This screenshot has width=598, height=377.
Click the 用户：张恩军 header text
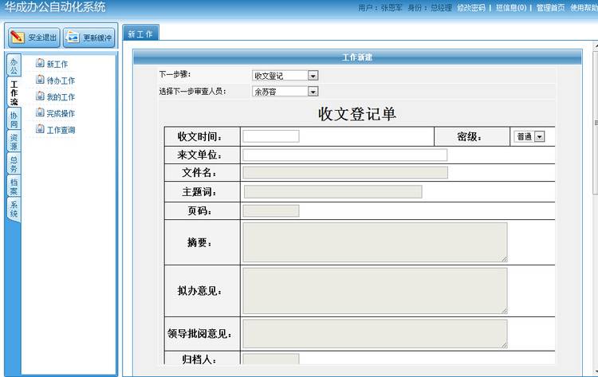pyautogui.click(x=380, y=8)
